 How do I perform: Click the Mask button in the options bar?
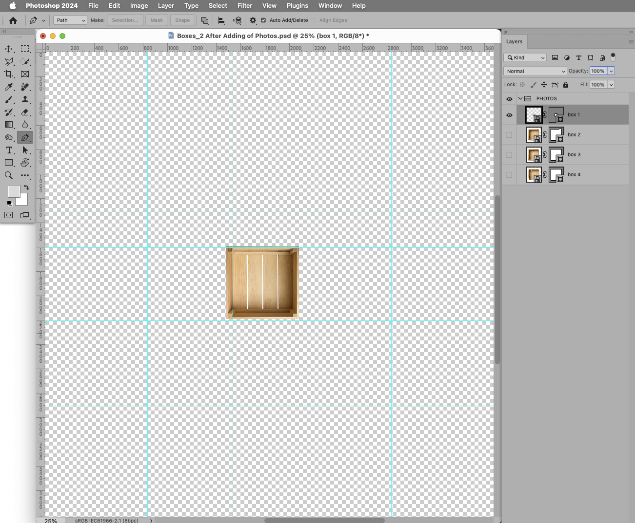pos(157,20)
